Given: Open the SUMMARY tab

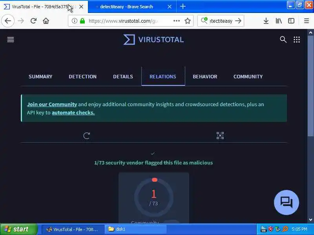Looking at the screenshot, I should click(x=40, y=76).
